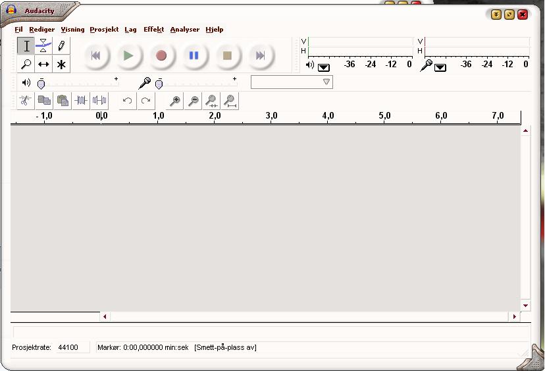
Task: Click the 2,0 mark on timeline ruler
Action: (x=215, y=115)
